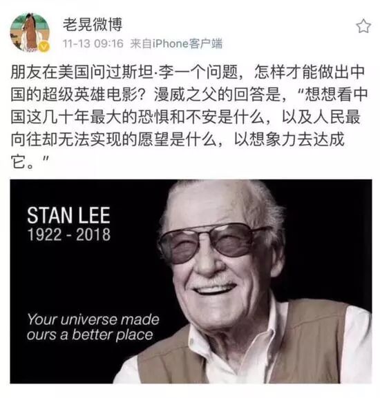380x398 pixels.
Task: Favorite this post with the star icon
Action: (363, 26)
